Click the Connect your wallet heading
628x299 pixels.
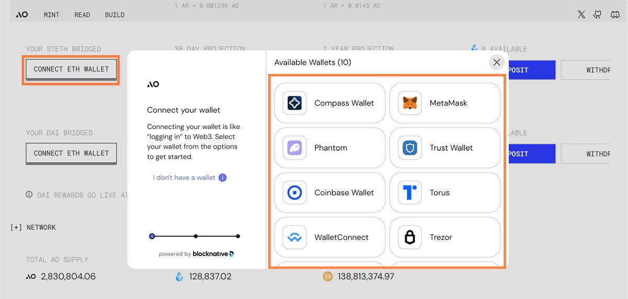[184, 110]
